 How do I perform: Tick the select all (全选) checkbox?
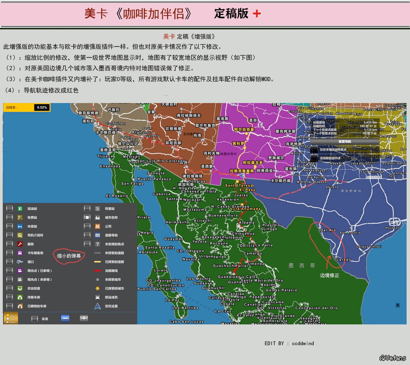[x=35, y=319]
